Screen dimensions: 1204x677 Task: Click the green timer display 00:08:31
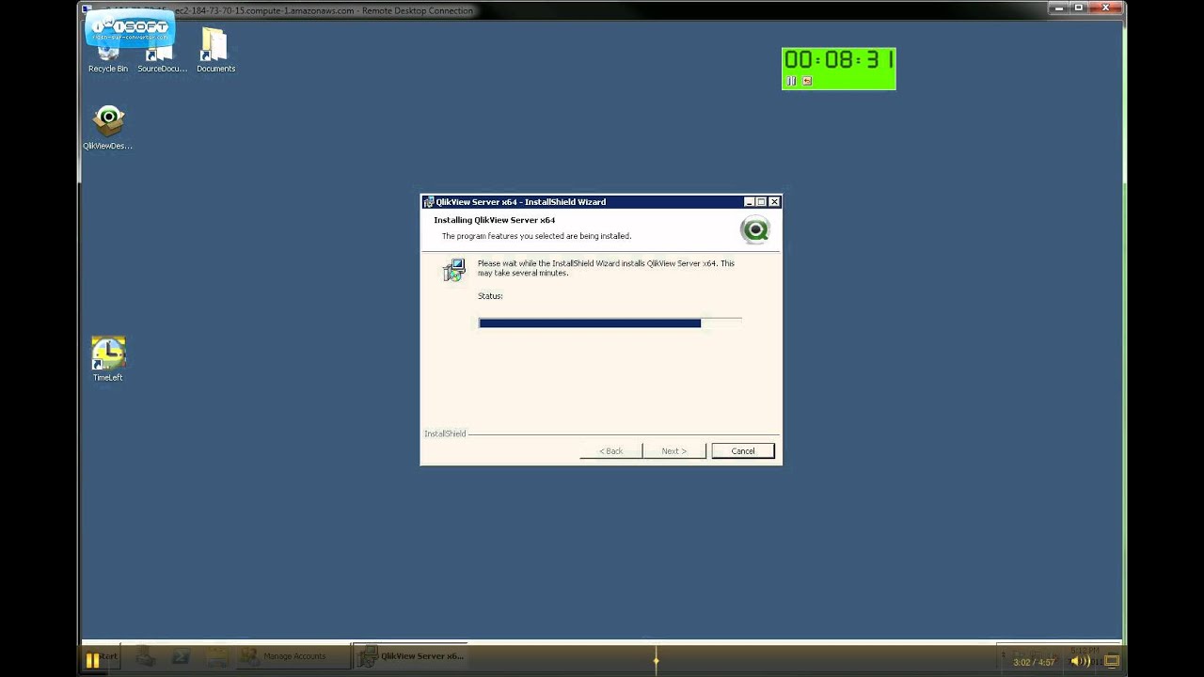pos(839,61)
